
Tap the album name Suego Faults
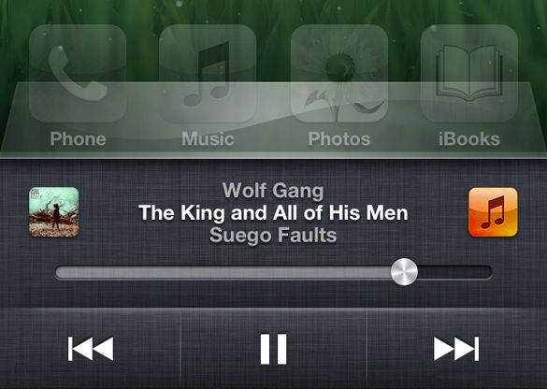tap(273, 235)
